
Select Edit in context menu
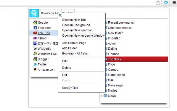point(65,61)
